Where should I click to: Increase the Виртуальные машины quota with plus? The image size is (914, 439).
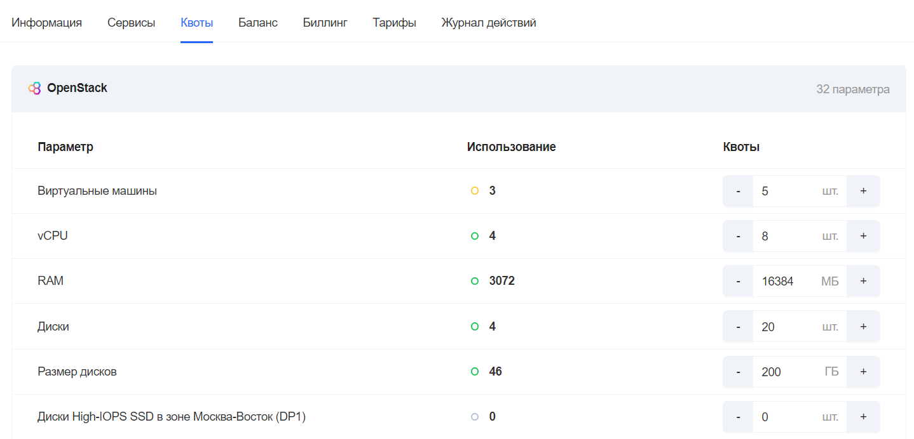tap(863, 191)
